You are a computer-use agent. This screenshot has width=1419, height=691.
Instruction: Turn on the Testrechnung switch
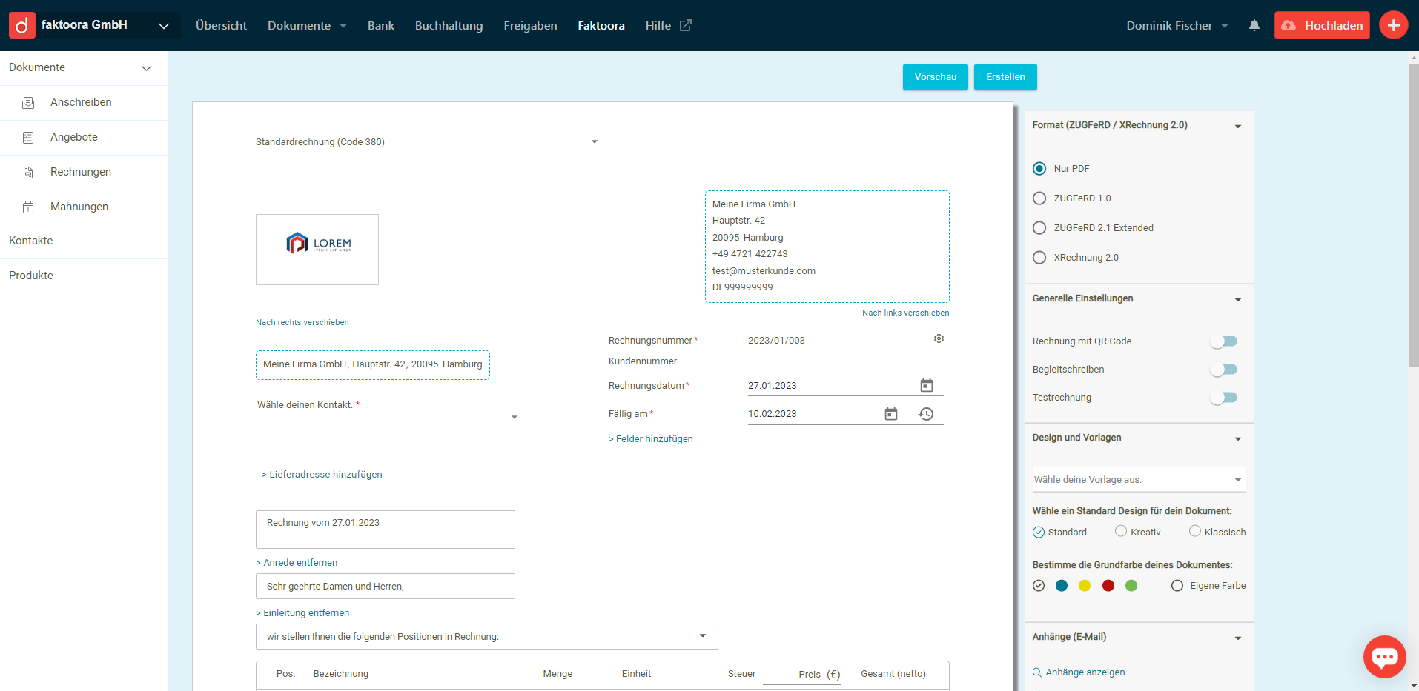(x=1223, y=398)
